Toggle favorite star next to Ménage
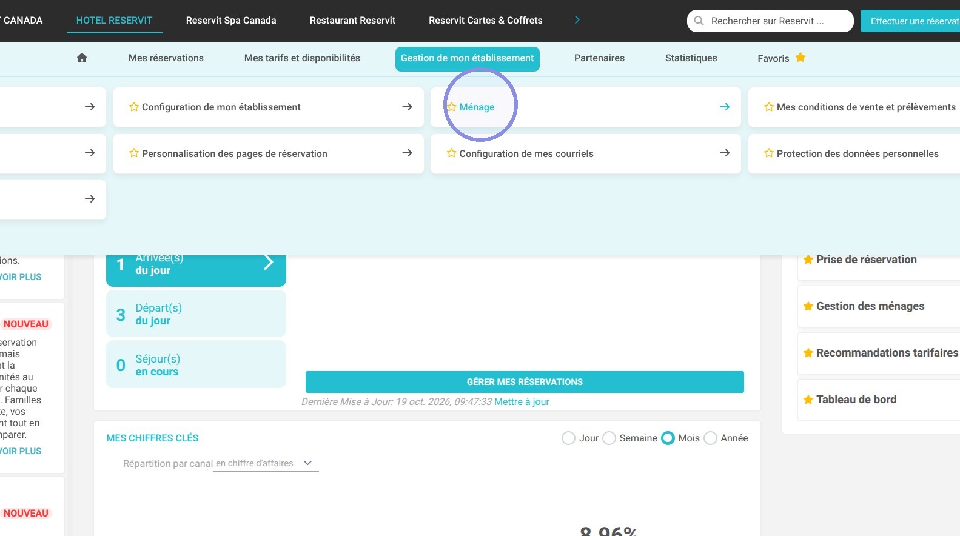The width and height of the screenshot is (960, 536). coord(451,107)
